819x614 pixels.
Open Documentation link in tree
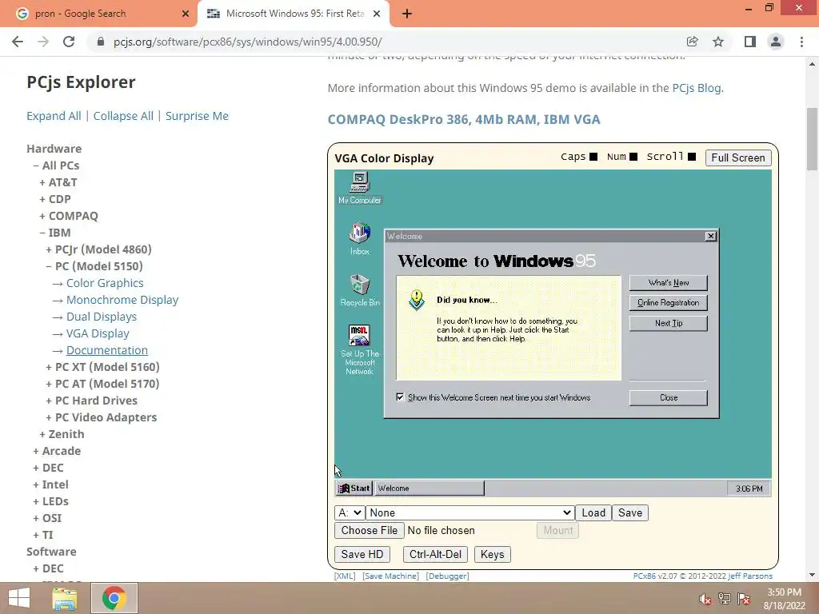click(107, 350)
